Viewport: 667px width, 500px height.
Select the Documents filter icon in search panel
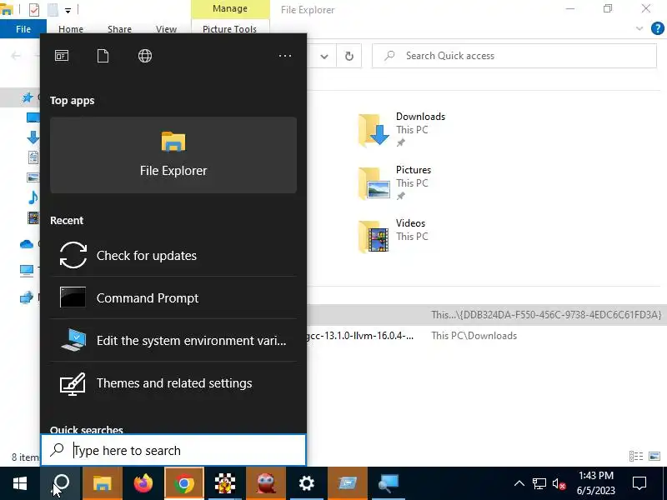(103, 56)
